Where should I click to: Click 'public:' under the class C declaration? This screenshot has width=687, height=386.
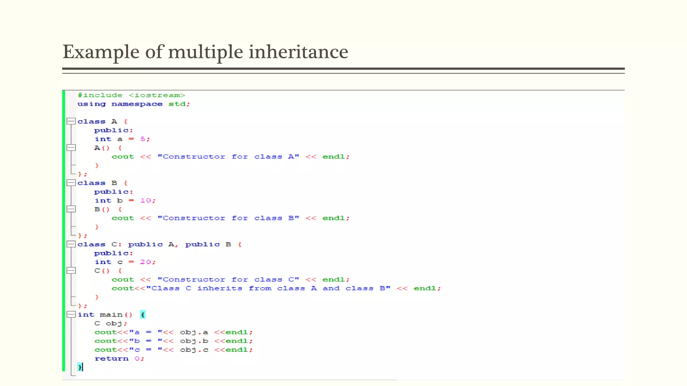[x=113, y=253]
